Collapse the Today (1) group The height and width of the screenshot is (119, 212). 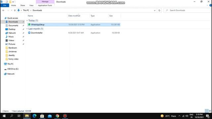[x=27, y=20]
